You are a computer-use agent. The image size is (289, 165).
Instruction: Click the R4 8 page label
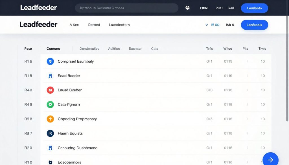pos(28,104)
